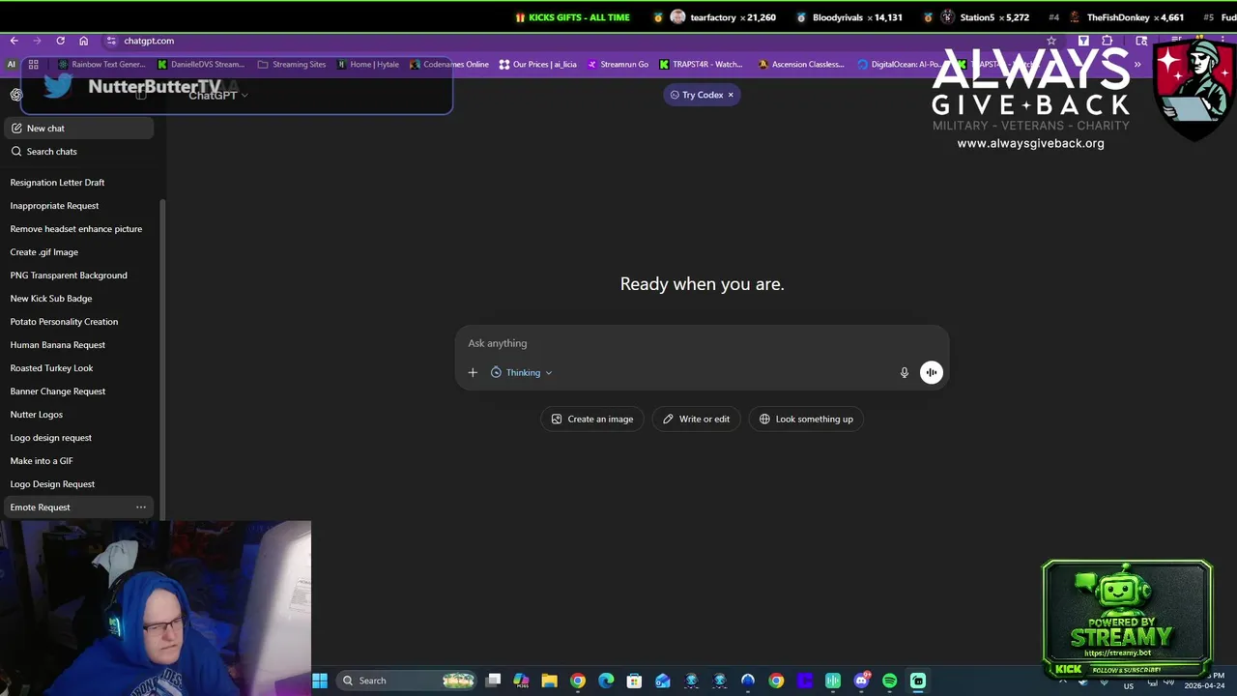
Task: Open Microsoft Edge from the taskbar
Action: 606,681
